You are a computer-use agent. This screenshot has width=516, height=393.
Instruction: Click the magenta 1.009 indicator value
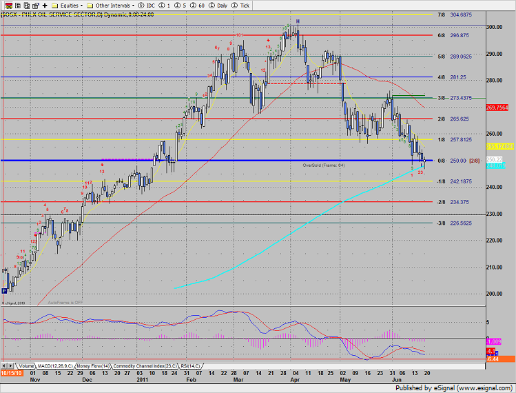click(x=494, y=341)
